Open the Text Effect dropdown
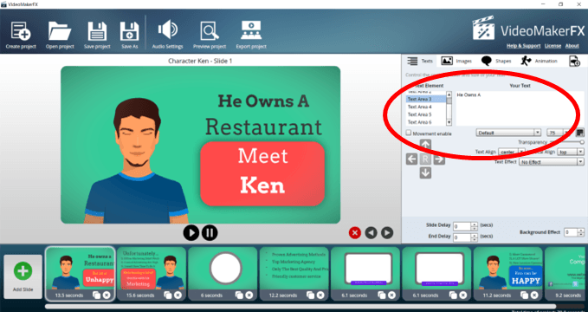This screenshot has width=588, height=312. tap(551, 162)
